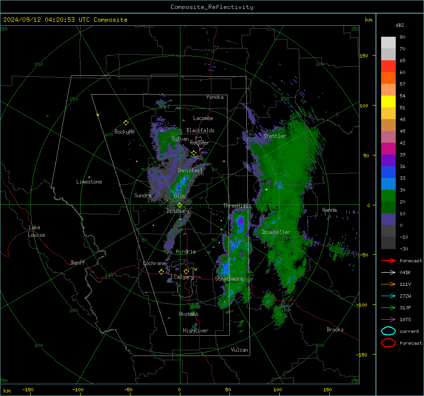Choose the slate-violet swatch between 10 and 0
This screenshot has width=424, height=396.
coord(388,219)
